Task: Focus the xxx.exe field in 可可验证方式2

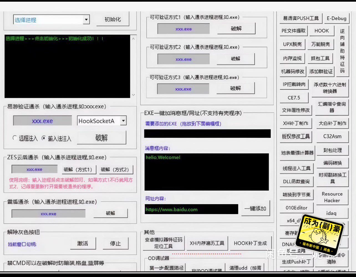Action: click(x=184, y=59)
